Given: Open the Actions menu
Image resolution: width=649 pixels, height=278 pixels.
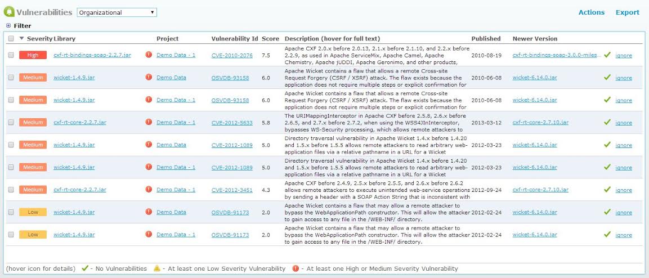Looking at the screenshot, I should coord(592,12).
